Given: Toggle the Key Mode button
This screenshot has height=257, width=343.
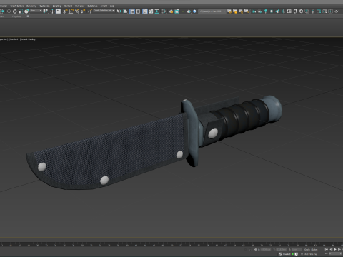Looking at the screenshot, I should [x=327, y=253].
